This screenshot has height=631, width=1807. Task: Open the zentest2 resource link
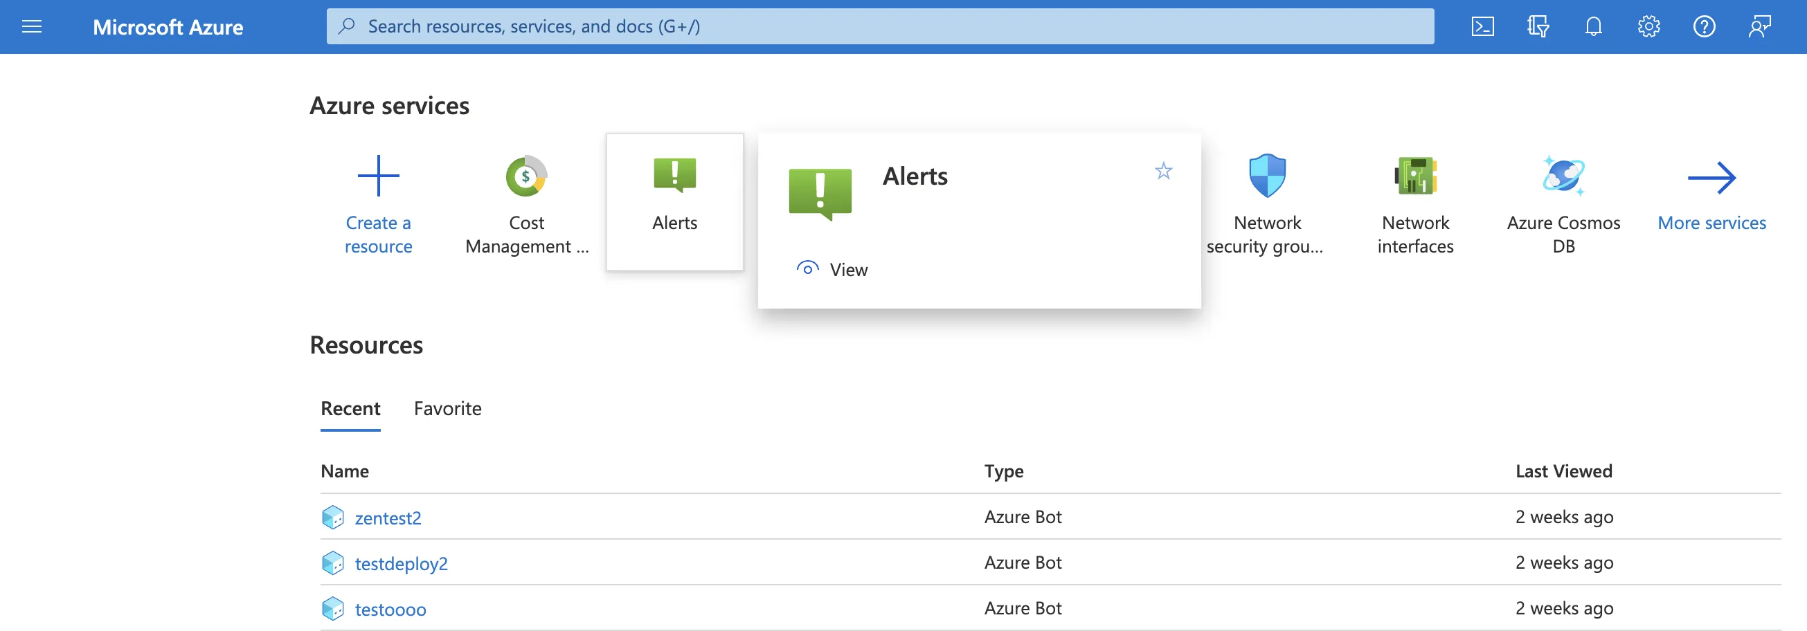388,518
